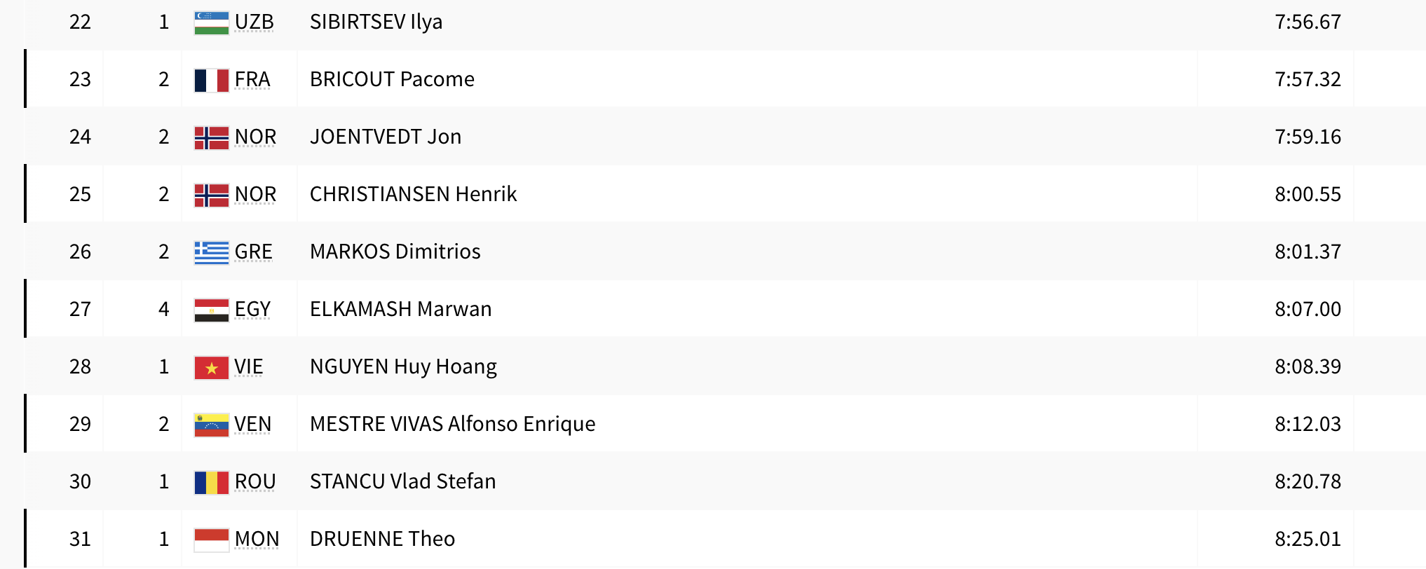Screen dimensions: 1426x569
Task: Click the 8:20.78 time for STANCU
Action: (1308, 482)
